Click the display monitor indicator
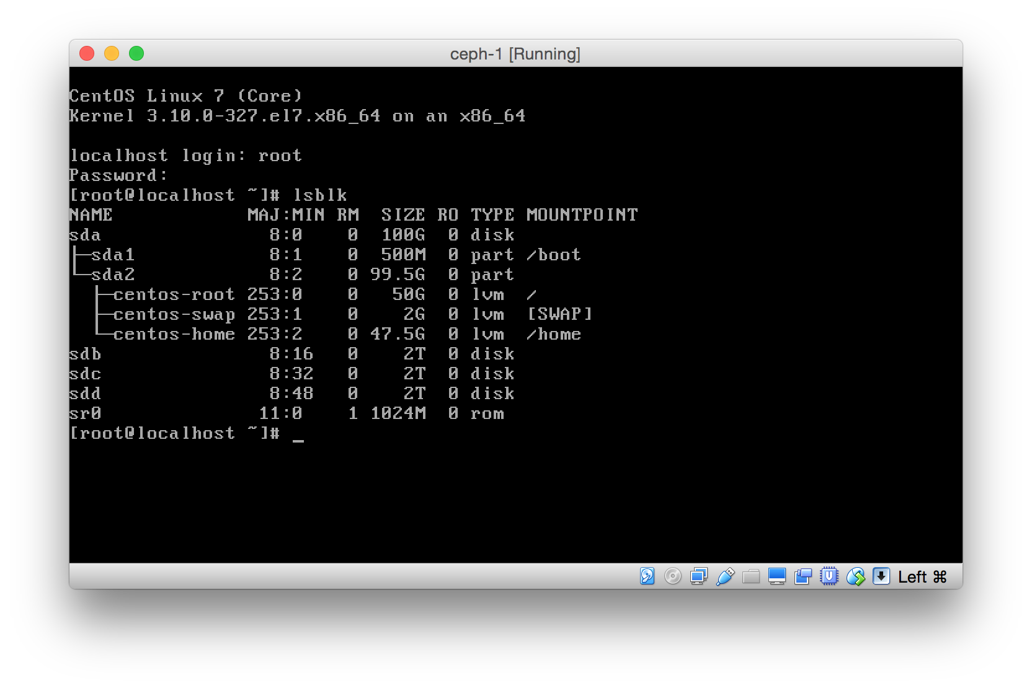Viewport: 1032px width, 688px height. 777,576
